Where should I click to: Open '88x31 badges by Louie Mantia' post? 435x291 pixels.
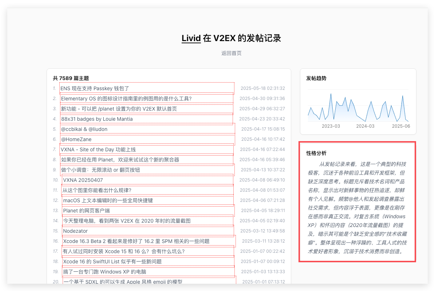(x=97, y=119)
